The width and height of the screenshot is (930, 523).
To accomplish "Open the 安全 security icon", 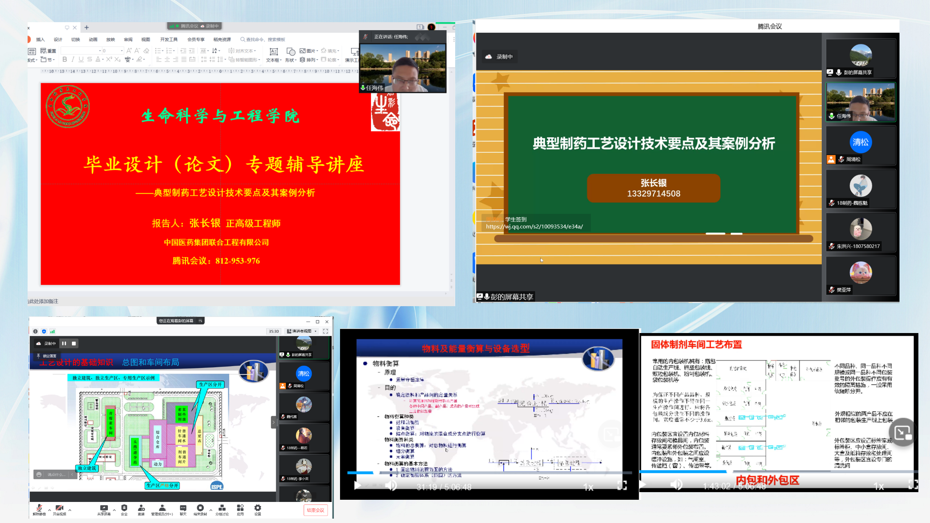I will click(x=124, y=508).
